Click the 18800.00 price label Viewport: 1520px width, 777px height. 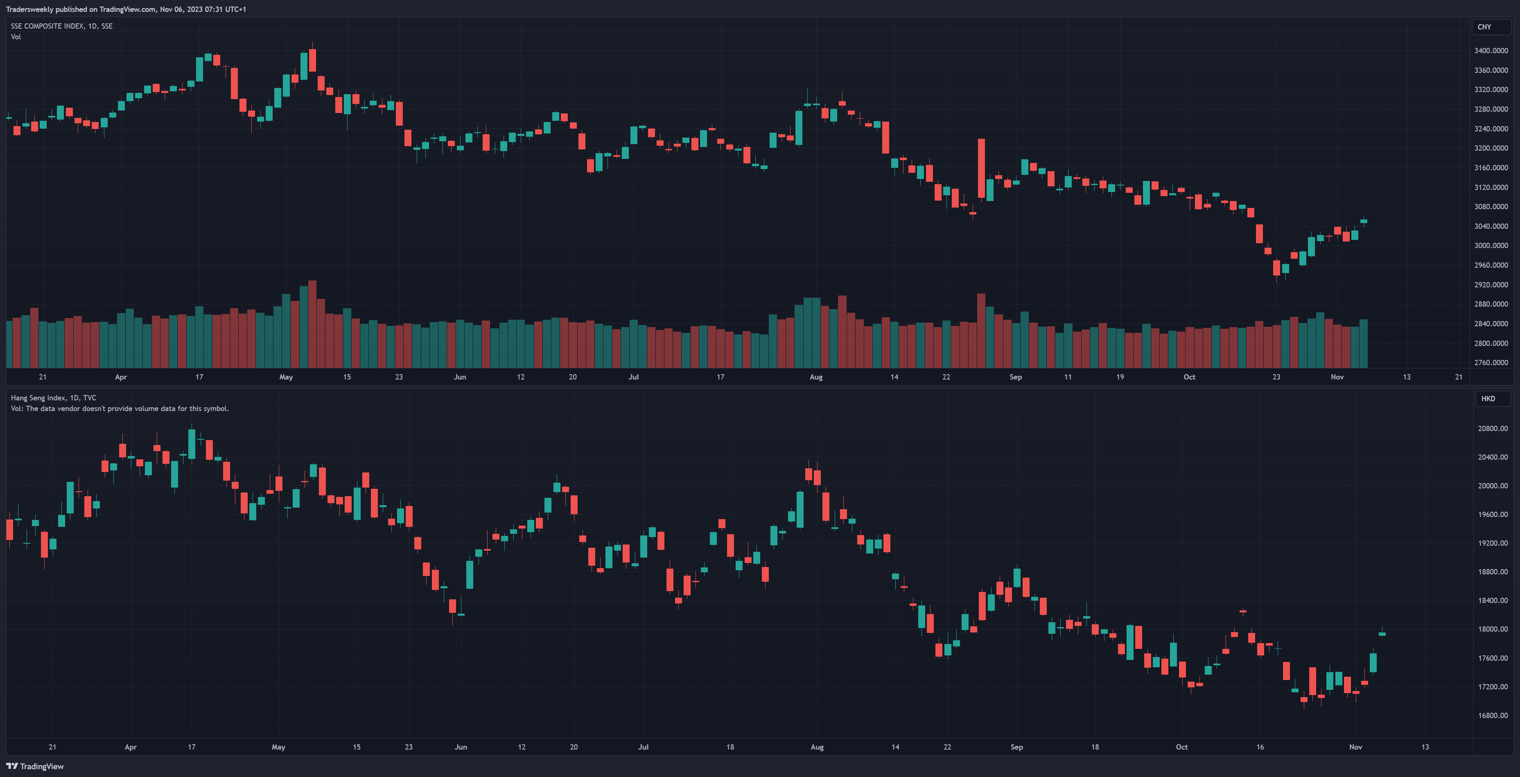pyautogui.click(x=1493, y=571)
